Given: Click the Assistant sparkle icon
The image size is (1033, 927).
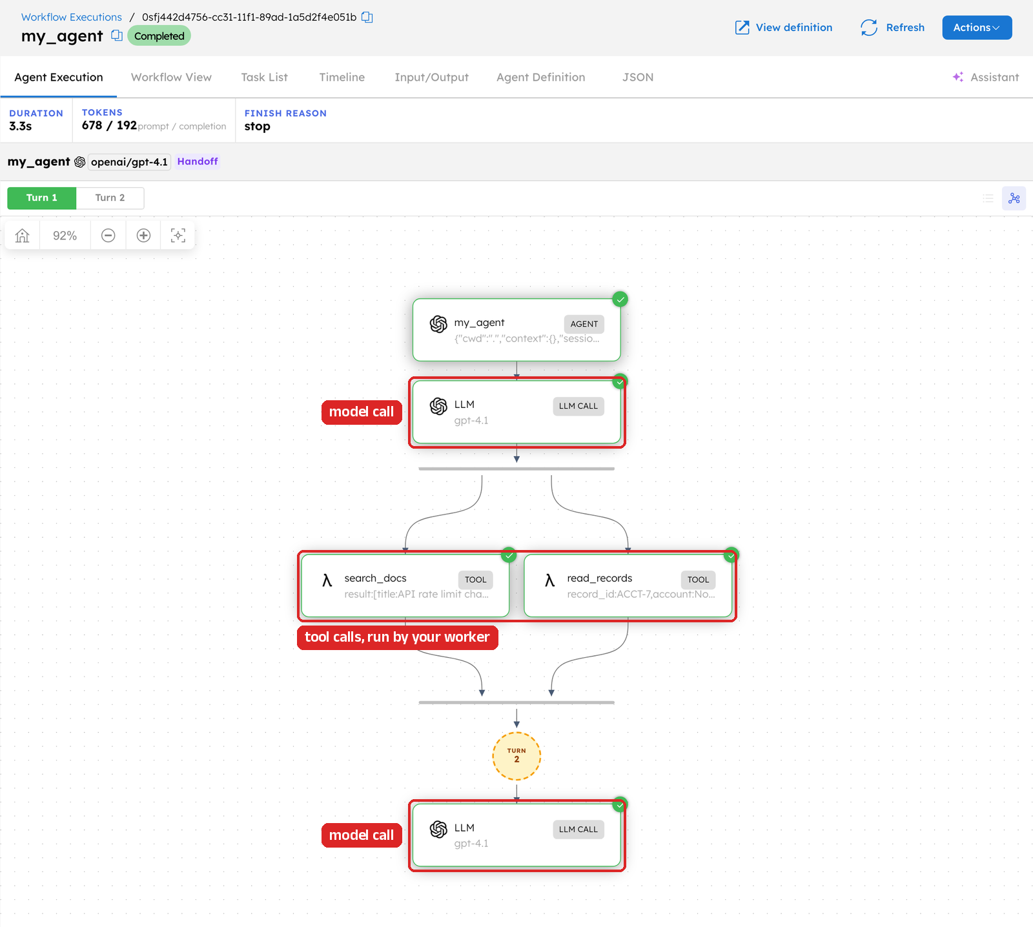Looking at the screenshot, I should 958,77.
